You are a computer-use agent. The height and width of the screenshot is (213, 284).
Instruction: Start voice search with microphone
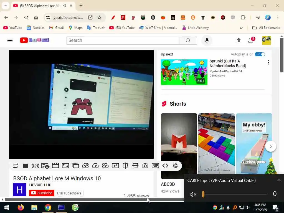(207, 40)
